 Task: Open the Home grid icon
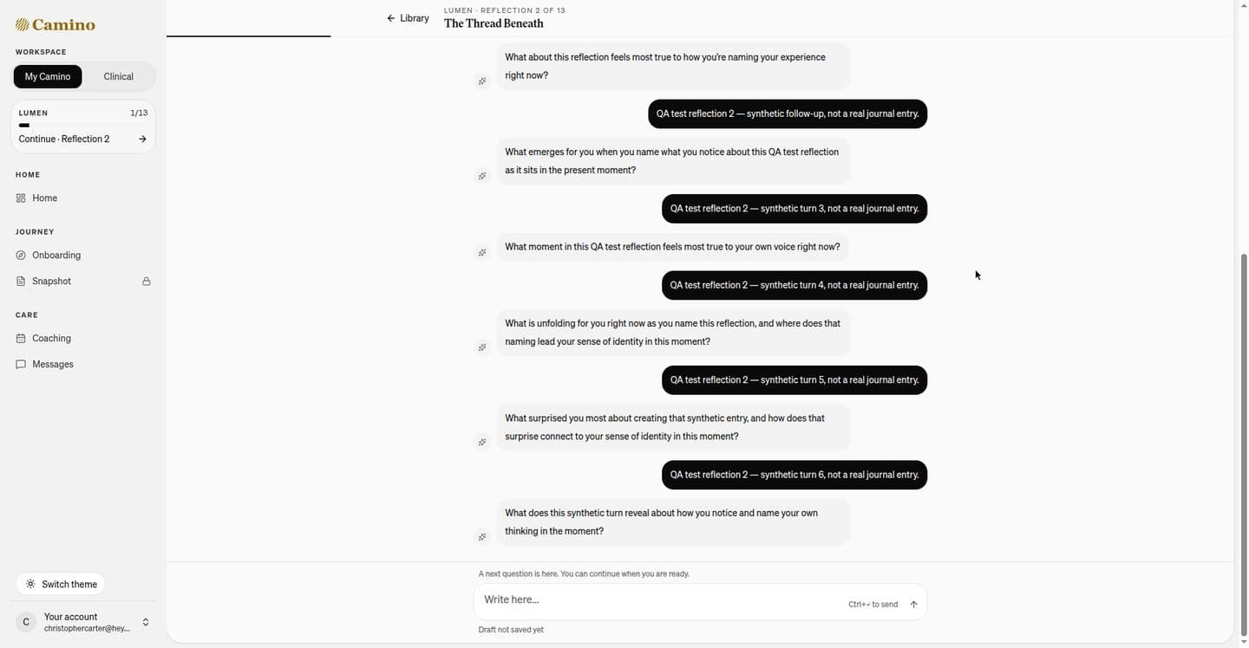pos(21,198)
